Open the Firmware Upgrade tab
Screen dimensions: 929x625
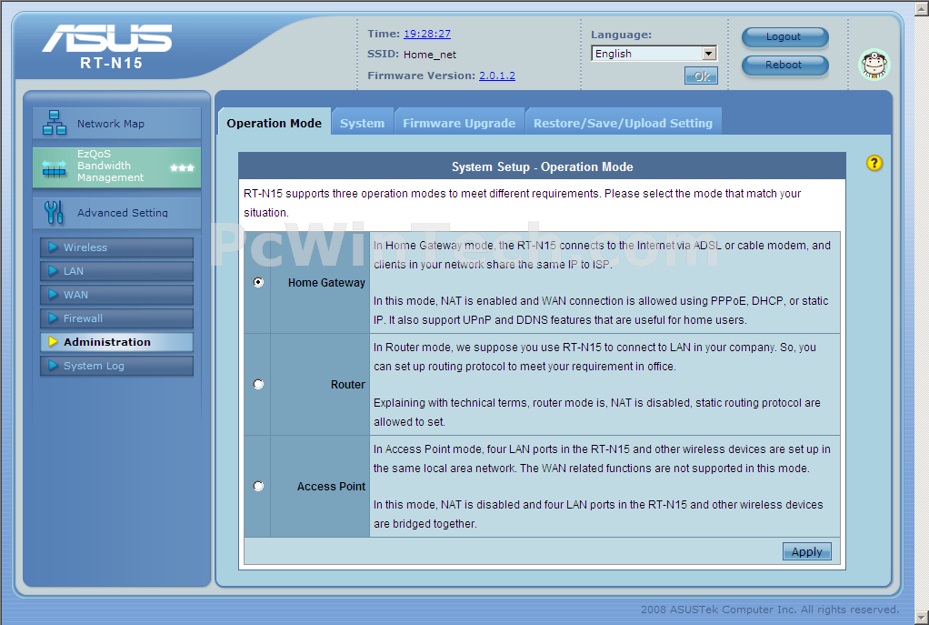click(459, 123)
